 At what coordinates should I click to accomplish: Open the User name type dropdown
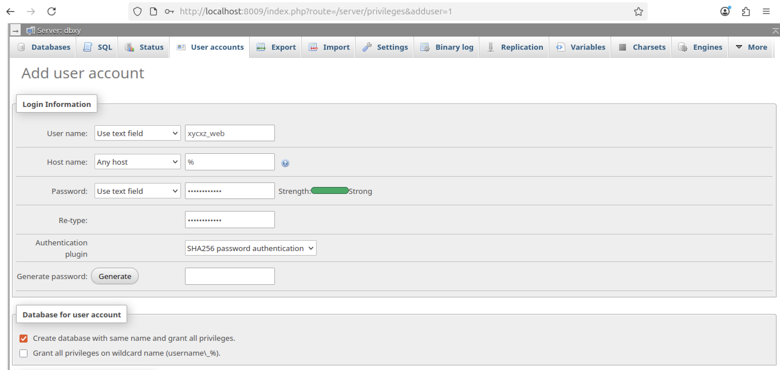pos(137,133)
